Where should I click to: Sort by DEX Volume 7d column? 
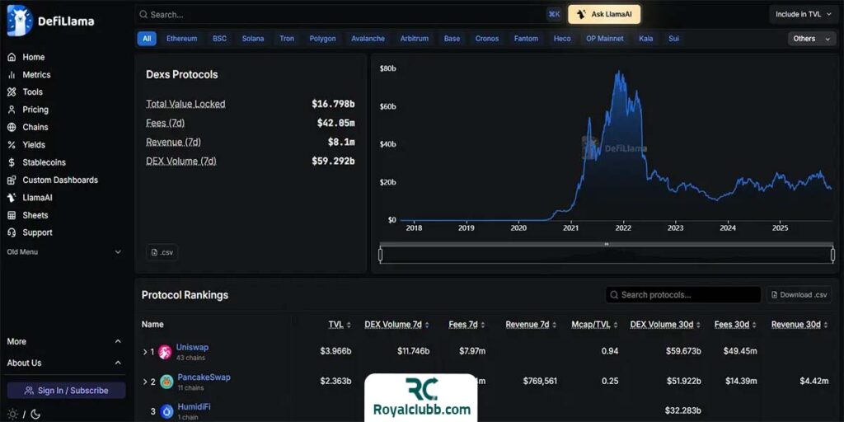click(x=397, y=325)
